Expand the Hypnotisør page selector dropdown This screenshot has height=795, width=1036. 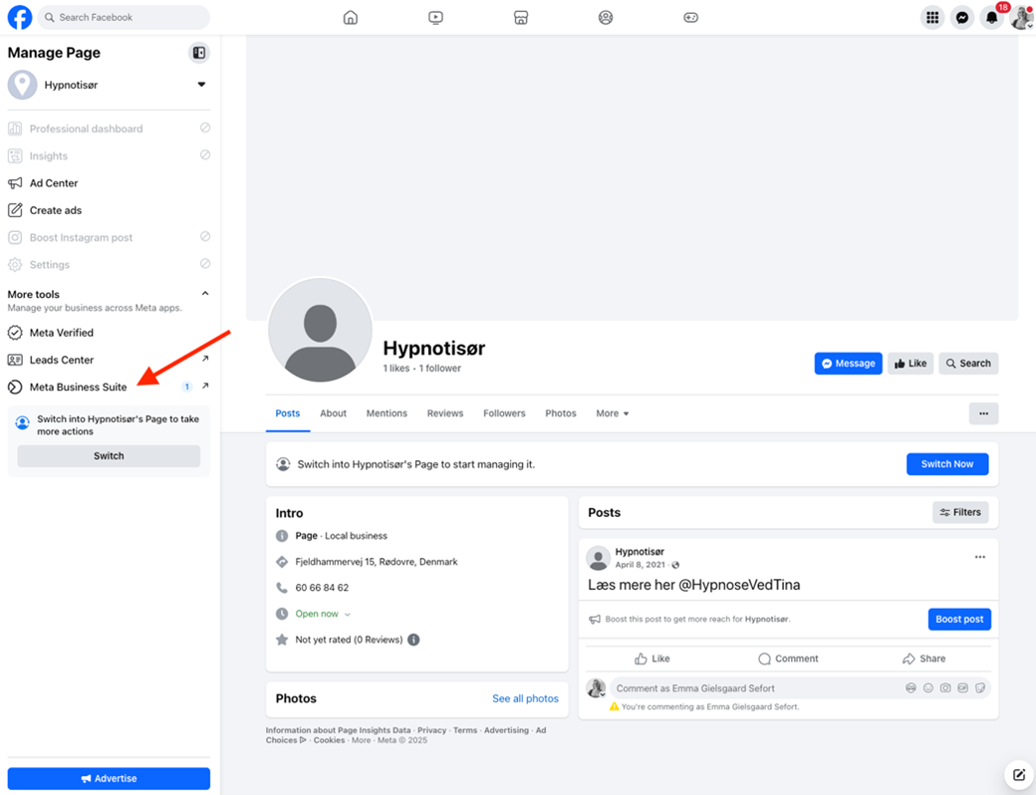(201, 85)
